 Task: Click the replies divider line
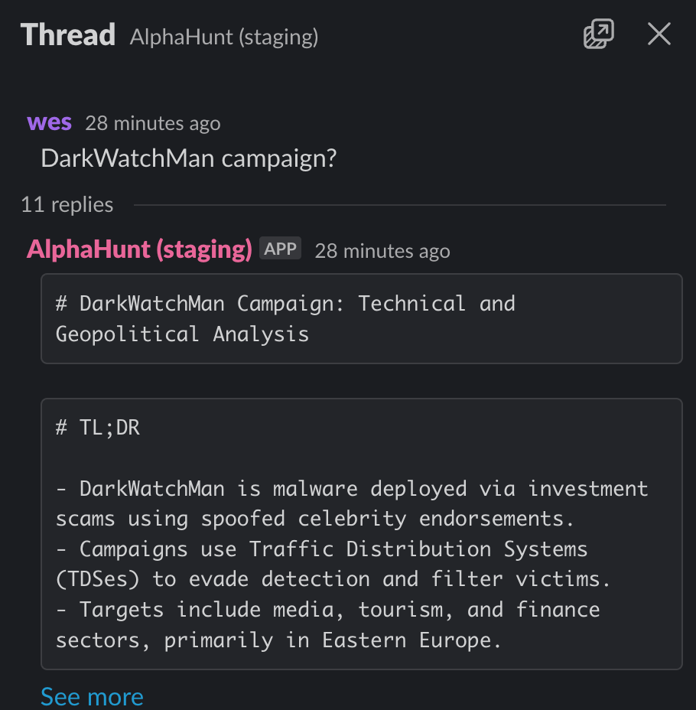coord(399,205)
